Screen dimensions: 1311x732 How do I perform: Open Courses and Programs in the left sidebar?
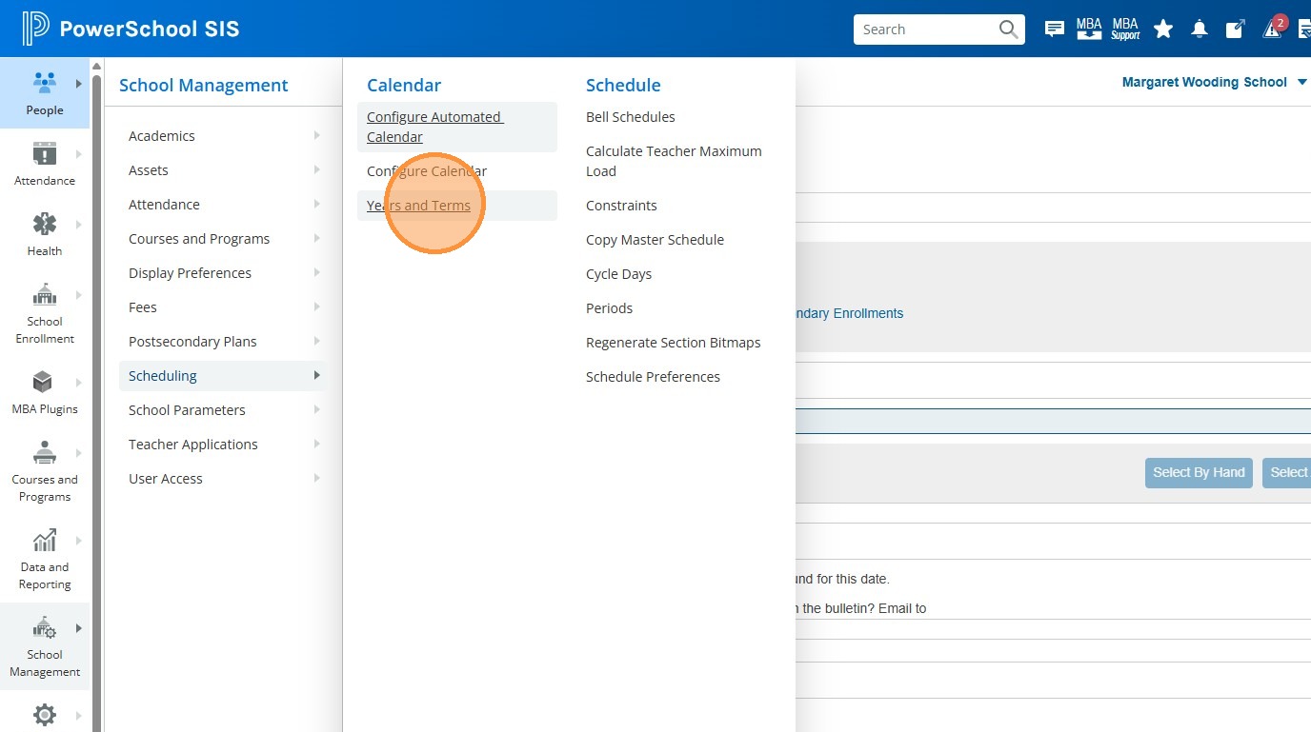point(45,471)
